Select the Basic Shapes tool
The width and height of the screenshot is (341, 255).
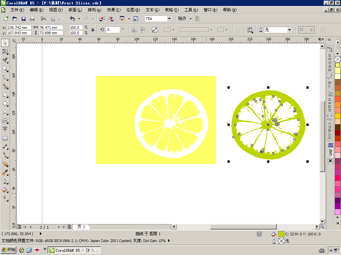[x=5, y=121]
